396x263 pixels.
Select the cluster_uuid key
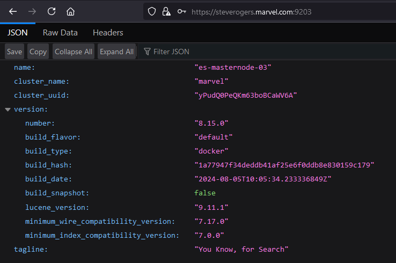point(41,96)
